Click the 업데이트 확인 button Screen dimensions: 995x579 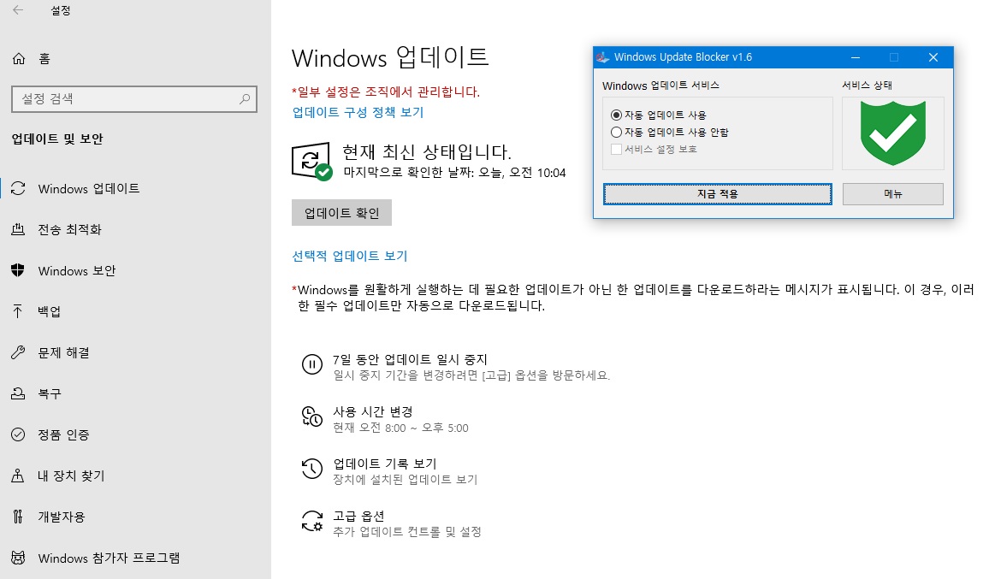tap(341, 213)
